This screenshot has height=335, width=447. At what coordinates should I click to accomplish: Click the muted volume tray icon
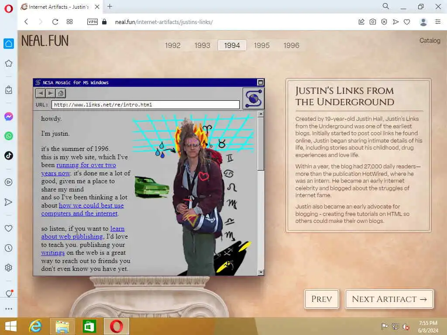(406, 327)
